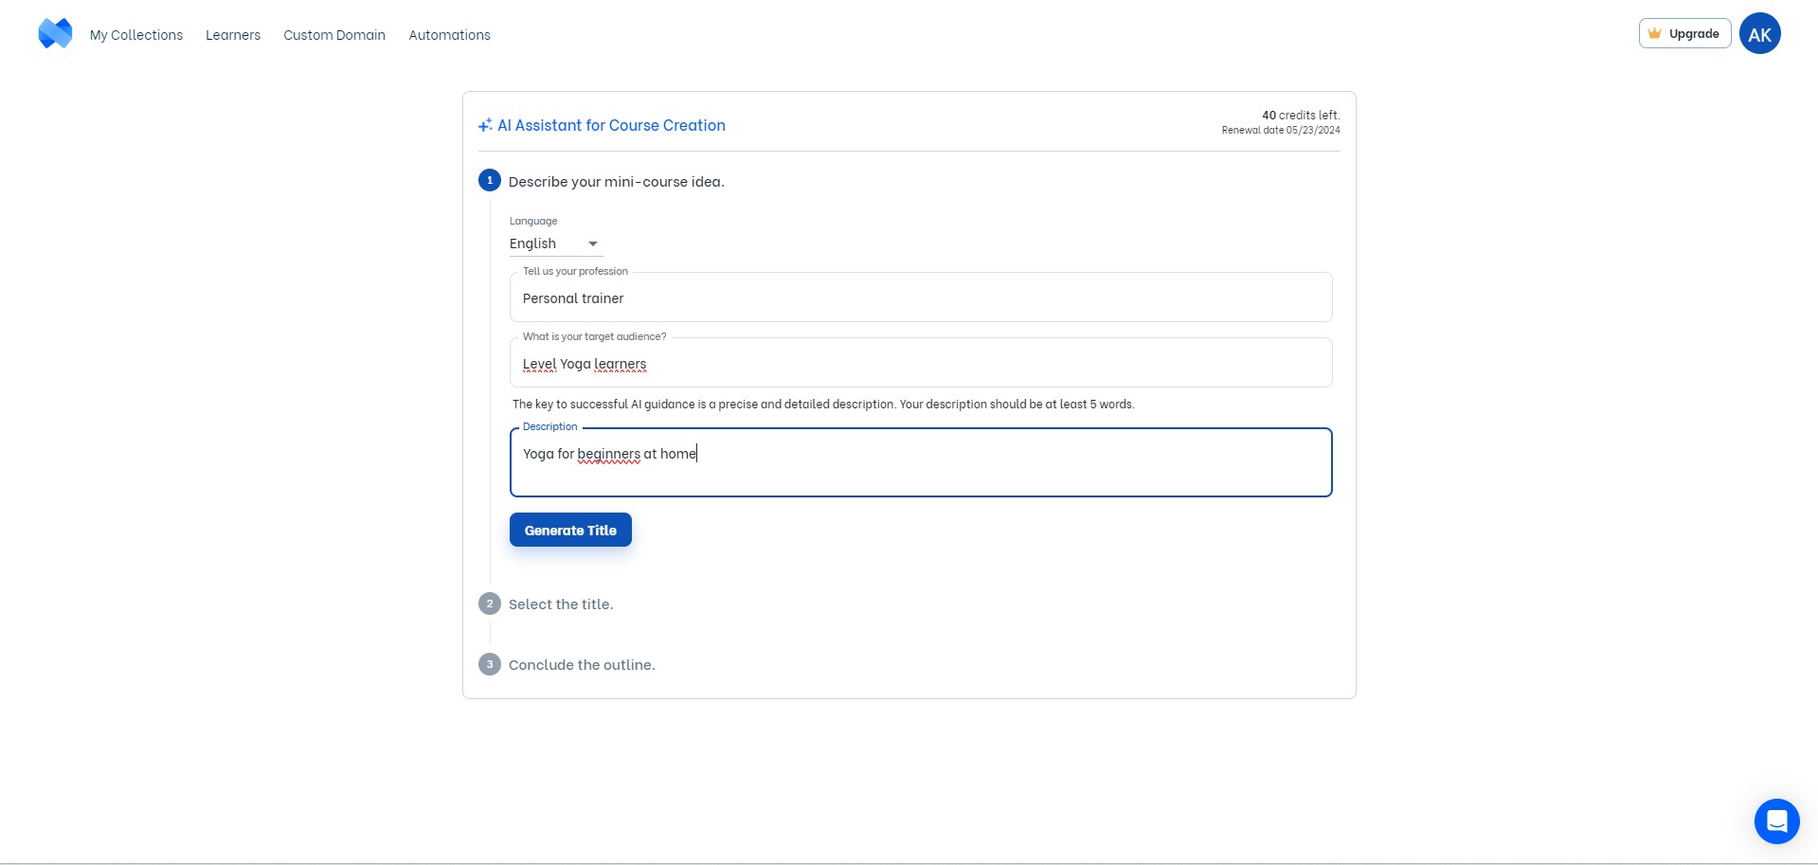Navigate to Automations
This screenshot has height=865, width=1818.
pyautogui.click(x=450, y=35)
